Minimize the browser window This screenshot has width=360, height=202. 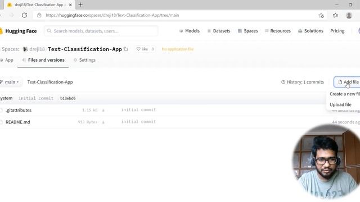tap(336, 4)
